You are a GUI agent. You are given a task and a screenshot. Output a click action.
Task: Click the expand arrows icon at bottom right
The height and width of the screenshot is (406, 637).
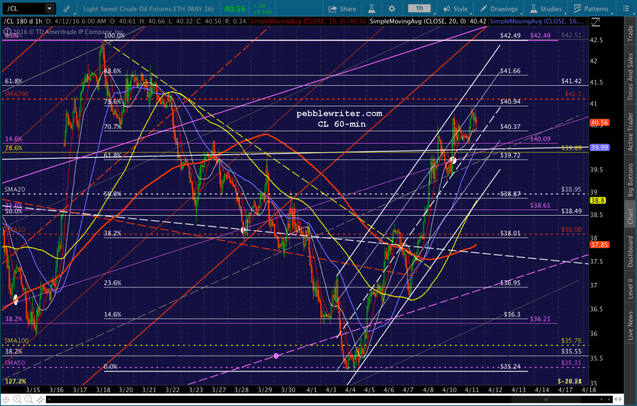[x=619, y=400]
